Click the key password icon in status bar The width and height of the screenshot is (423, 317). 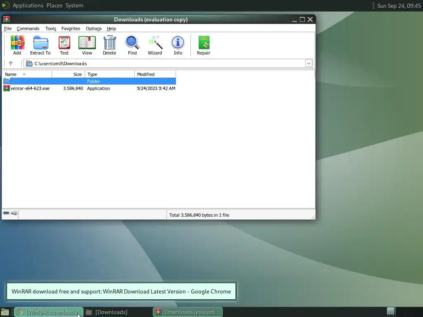click(x=14, y=213)
